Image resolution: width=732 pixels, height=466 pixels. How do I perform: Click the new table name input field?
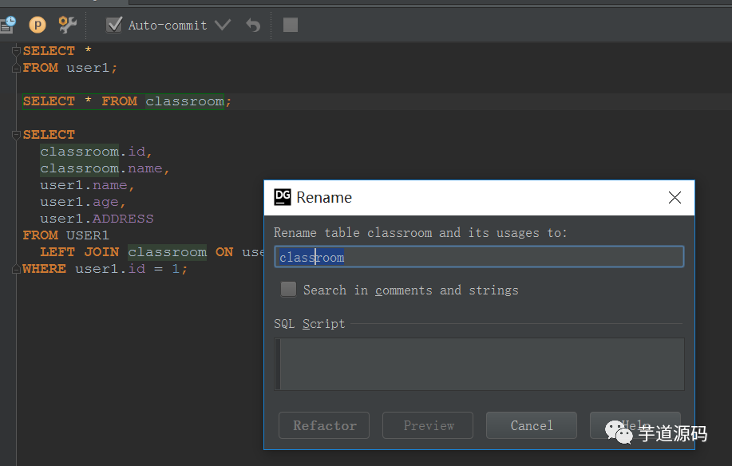point(479,257)
